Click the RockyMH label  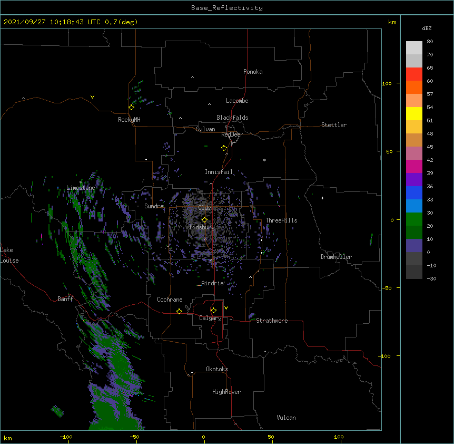click(129, 120)
